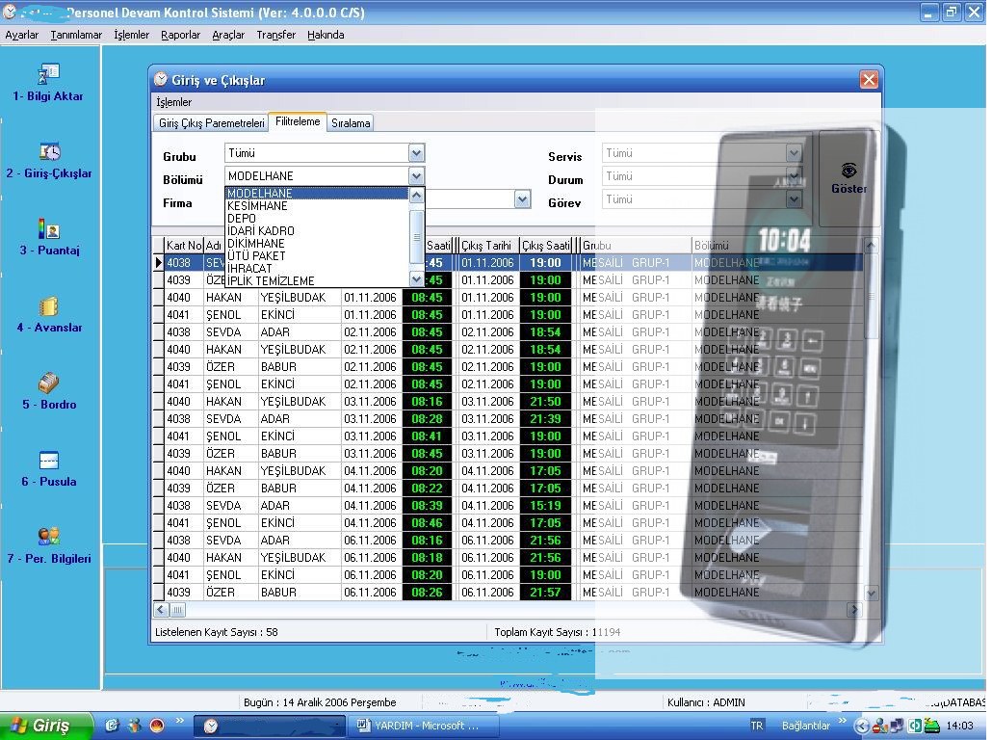Switch to Giriş Çıkış Paremetreleri tab
Viewport: 992px width, 740px height.
(x=211, y=122)
